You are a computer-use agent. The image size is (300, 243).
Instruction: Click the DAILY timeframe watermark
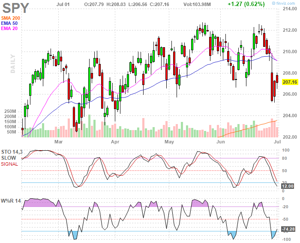click(13, 64)
